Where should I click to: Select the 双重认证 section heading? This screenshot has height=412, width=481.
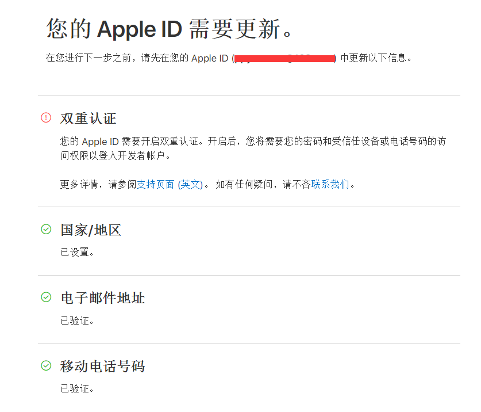tap(88, 119)
